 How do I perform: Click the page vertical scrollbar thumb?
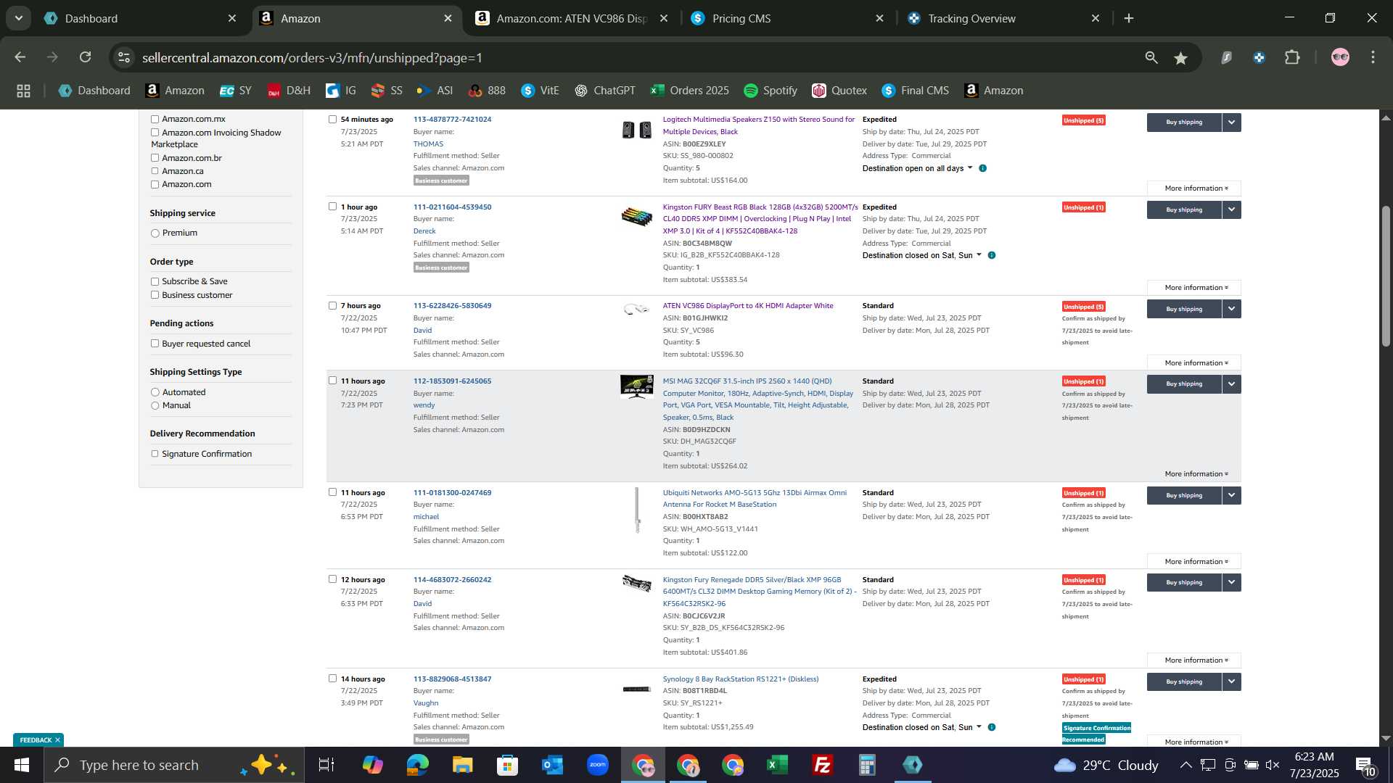click(1386, 275)
